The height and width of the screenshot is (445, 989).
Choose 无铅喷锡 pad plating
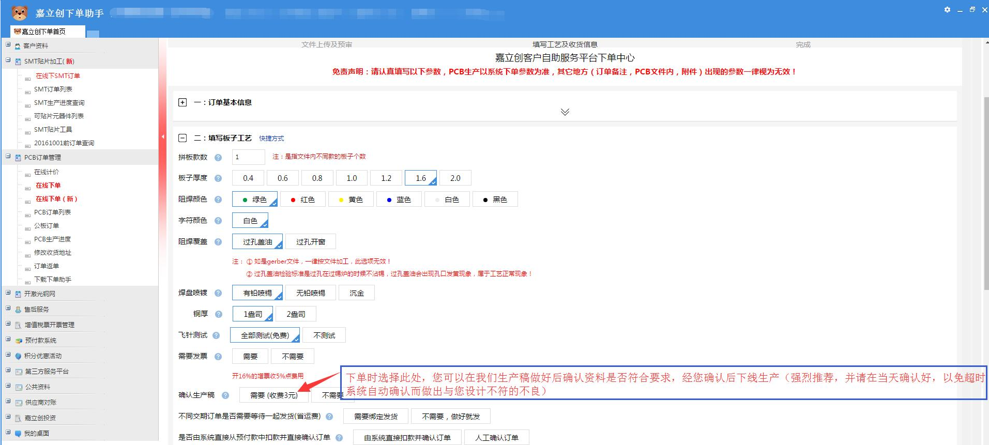click(311, 293)
